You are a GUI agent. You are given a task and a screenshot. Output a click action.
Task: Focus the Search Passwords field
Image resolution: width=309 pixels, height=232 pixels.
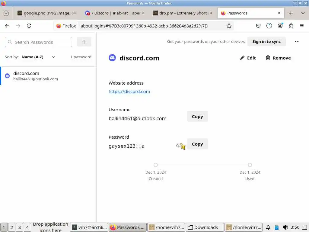38,42
